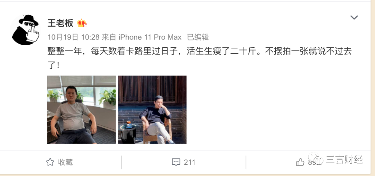Viewport: 375px width, 176px height.
Task: Click the post text starting 整整一年
Action: coord(199,58)
